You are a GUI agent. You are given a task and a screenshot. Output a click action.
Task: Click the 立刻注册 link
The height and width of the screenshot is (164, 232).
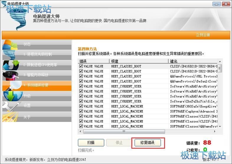pyautogui.click(x=203, y=35)
